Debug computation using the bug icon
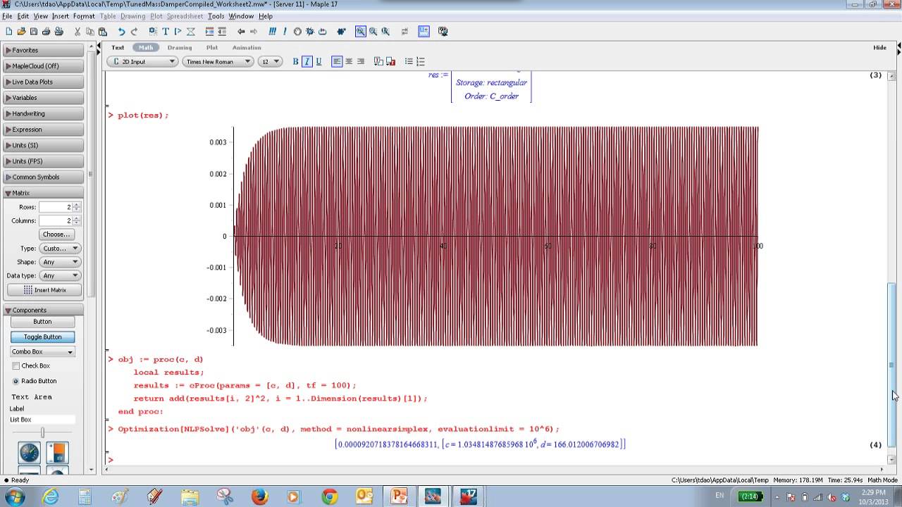Viewport: 902px width, 507px height. (x=310, y=31)
